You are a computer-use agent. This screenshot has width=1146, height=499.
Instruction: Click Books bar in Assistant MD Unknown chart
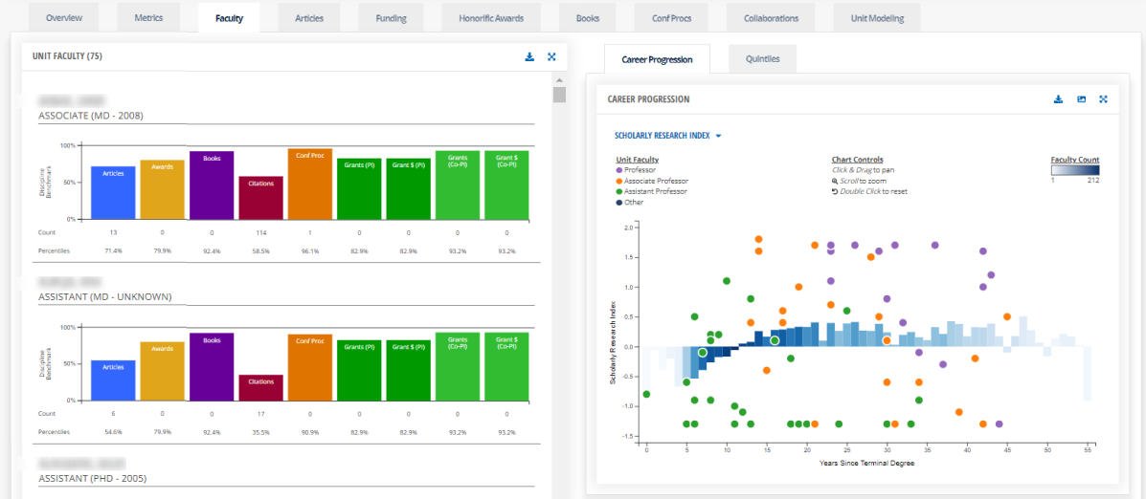(212, 367)
